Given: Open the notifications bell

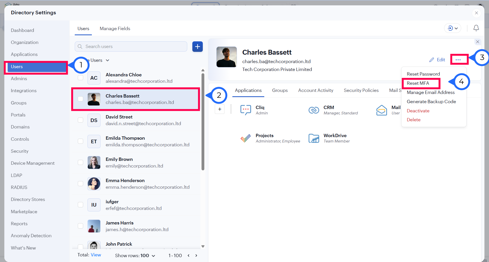Looking at the screenshot, I should click(x=476, y=28).
